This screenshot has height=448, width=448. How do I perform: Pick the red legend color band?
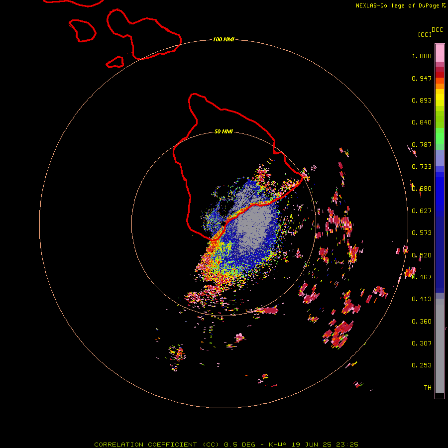tap(440, 75)
